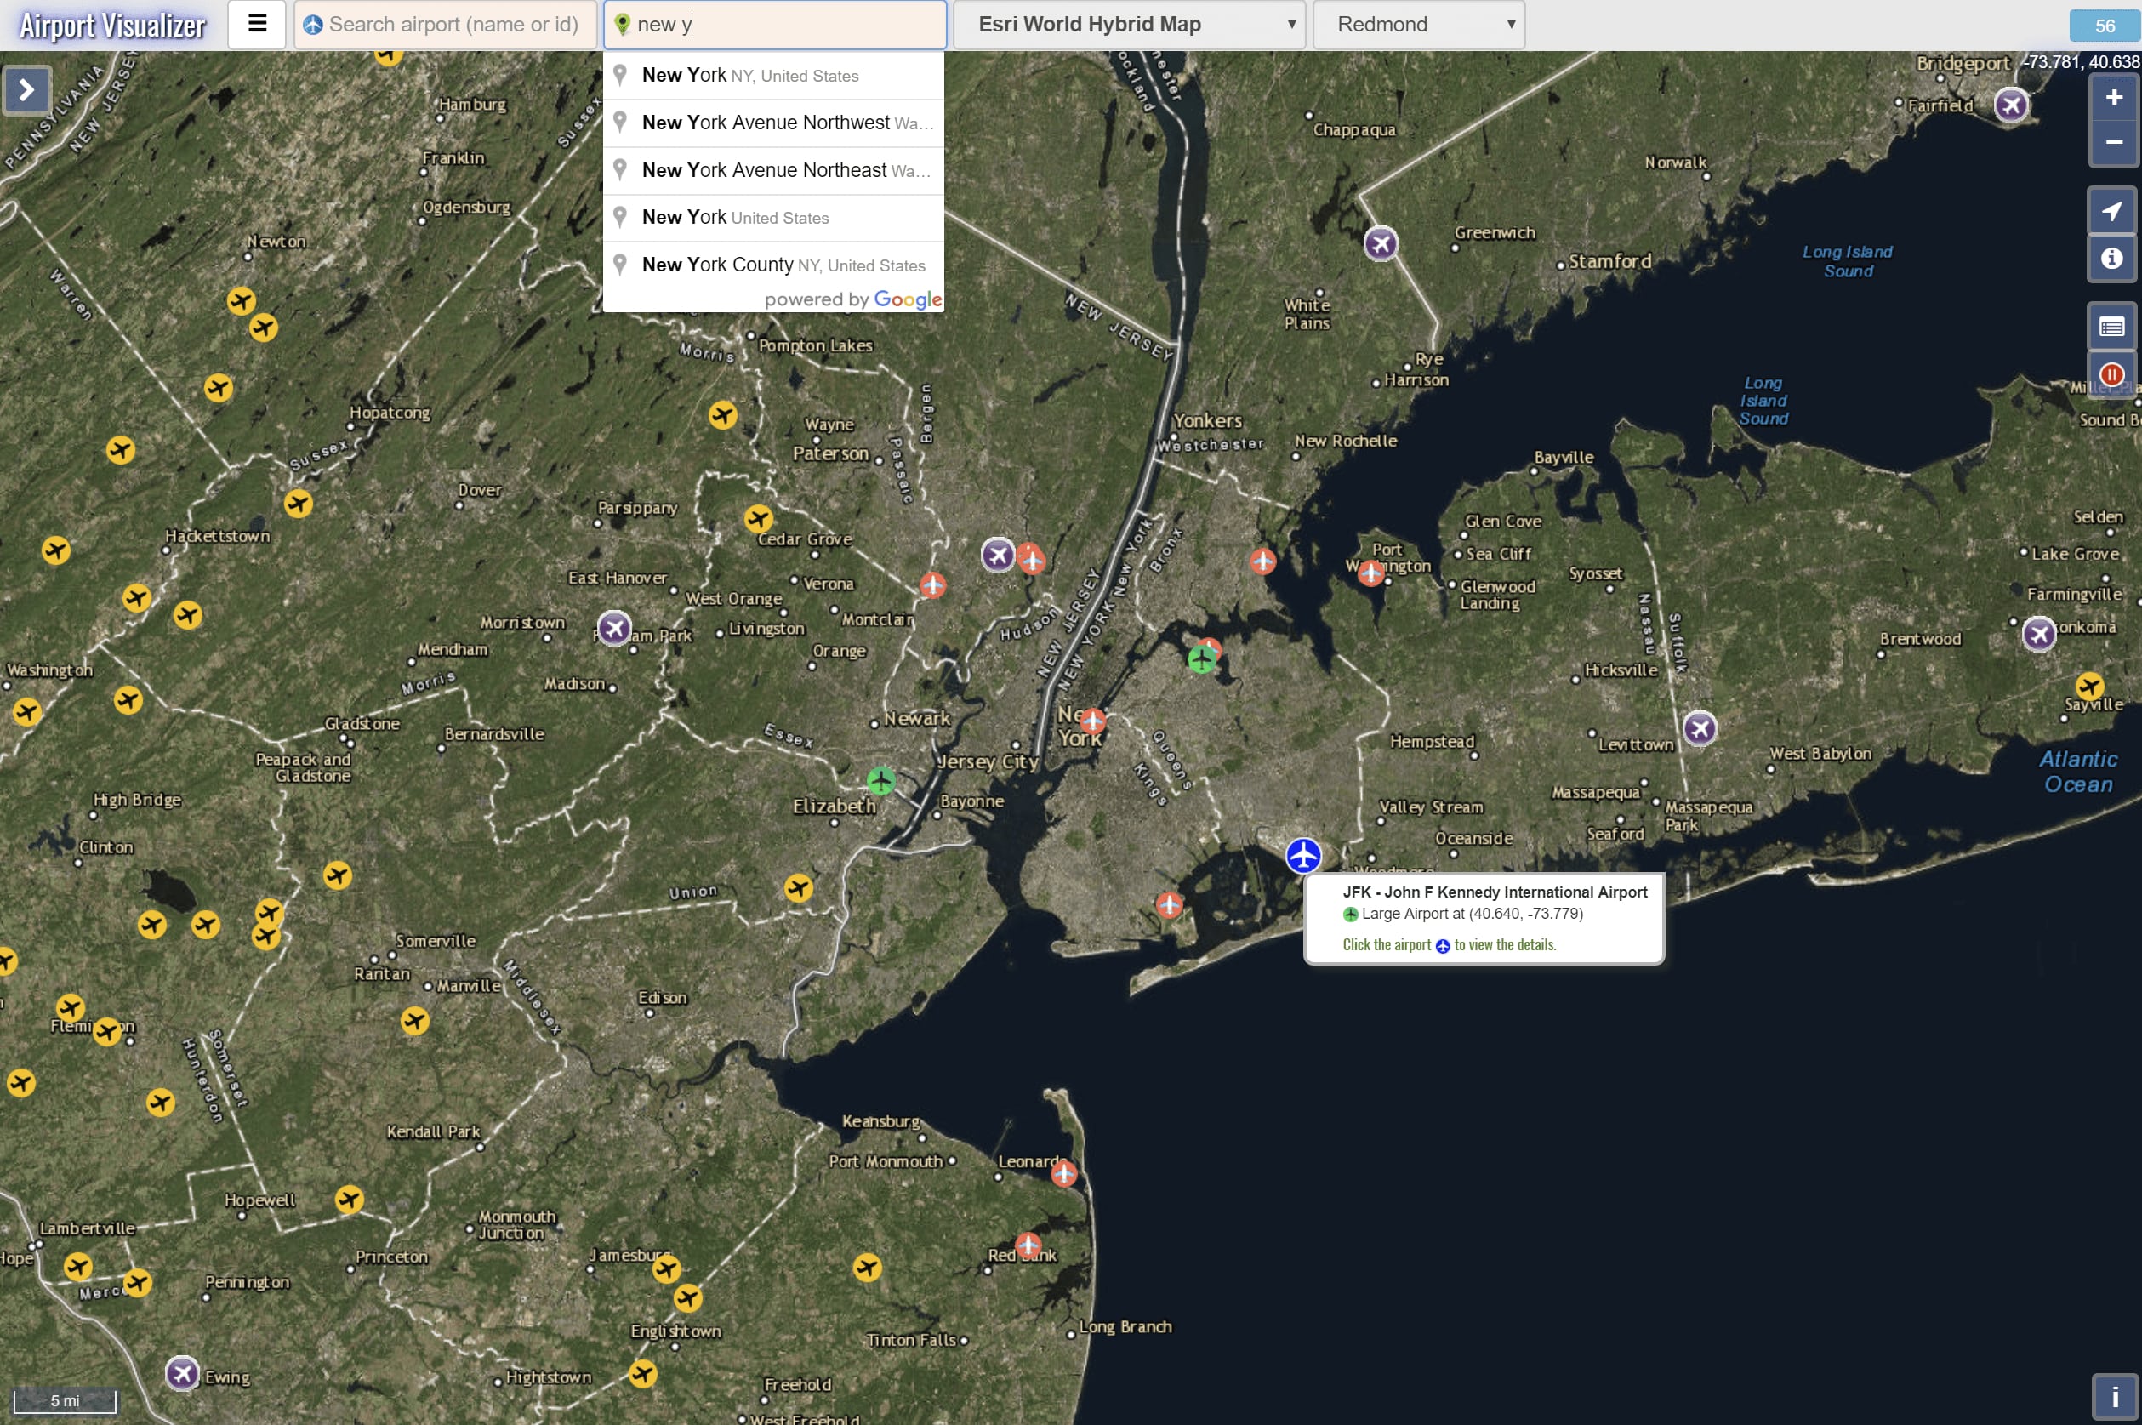
Task: Click the purple closed airport marker near Fairfield
Action: 2011,105
